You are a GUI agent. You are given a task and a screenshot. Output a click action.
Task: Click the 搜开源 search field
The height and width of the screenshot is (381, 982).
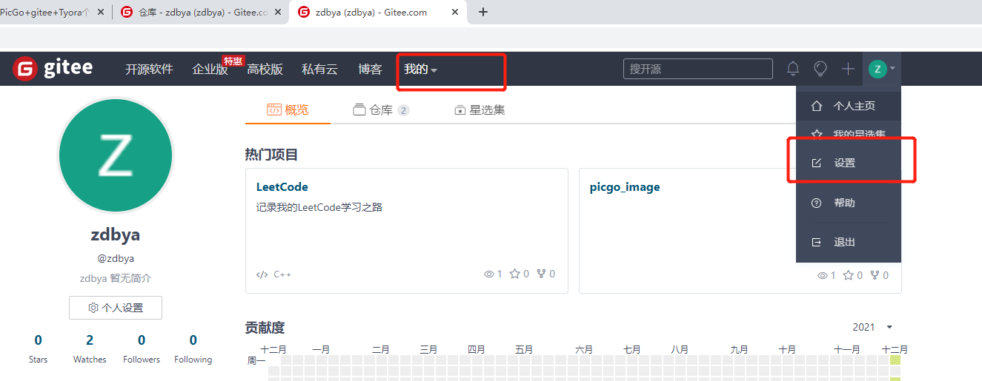click(697, 69)
